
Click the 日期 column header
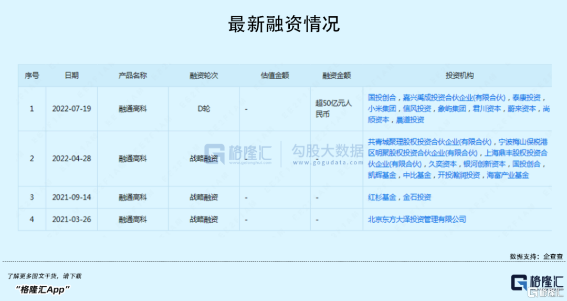[x=71, y=75]
